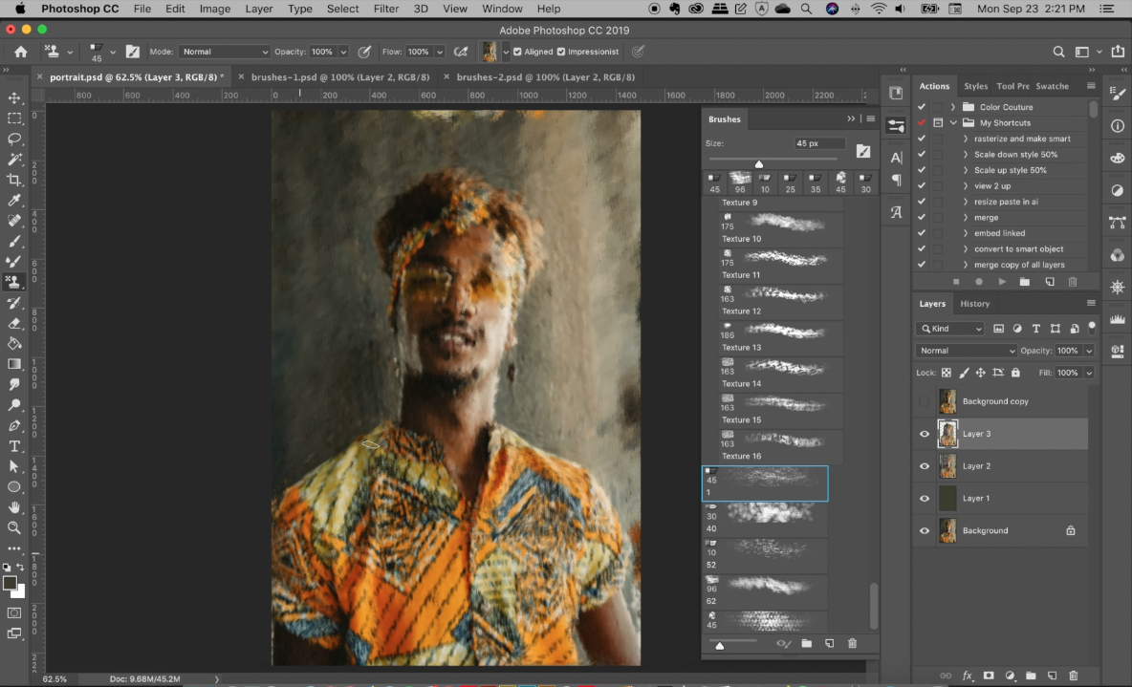Switch to the Styles tab
This screenshot has height=687, width=1132.
tap(975, 86)
